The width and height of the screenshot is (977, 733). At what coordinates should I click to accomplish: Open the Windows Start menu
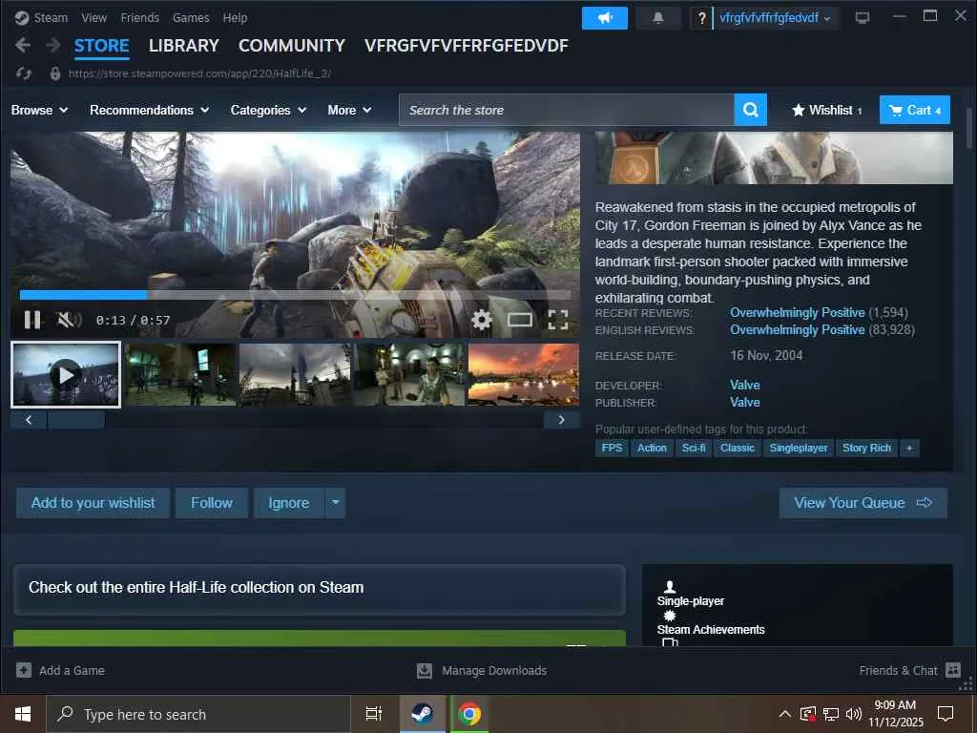[23, 714]
